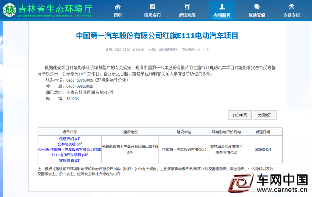Open the 保证声明.pdf link
Image resolution: width=312 pixels, height=197 pixels.
[x=69, y=139]
